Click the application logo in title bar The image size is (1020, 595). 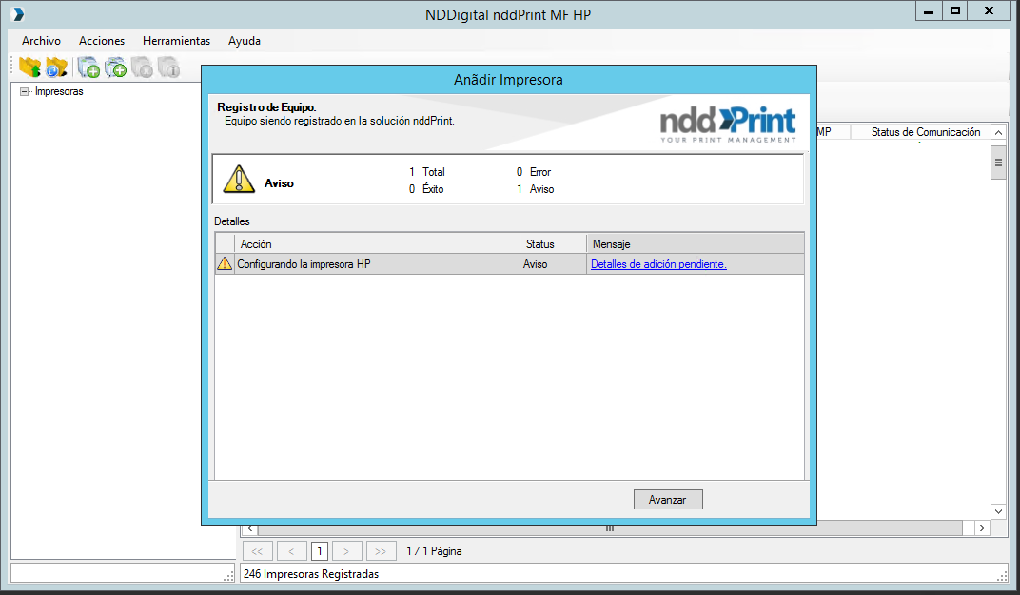tap(17, 13)
